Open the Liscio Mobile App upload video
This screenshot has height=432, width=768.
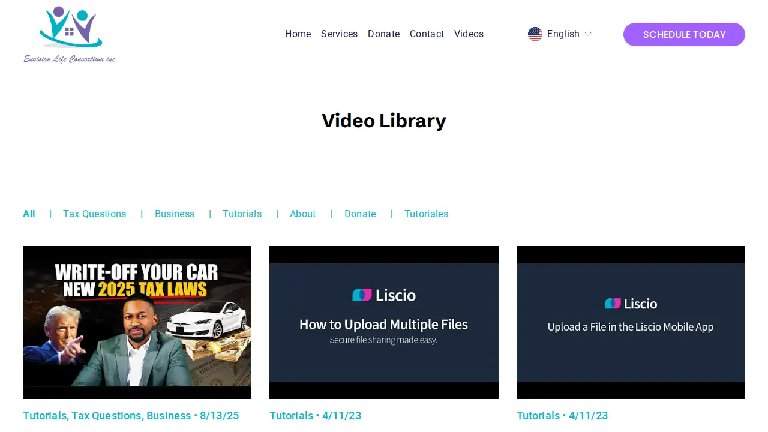click(x=631, y=322)
